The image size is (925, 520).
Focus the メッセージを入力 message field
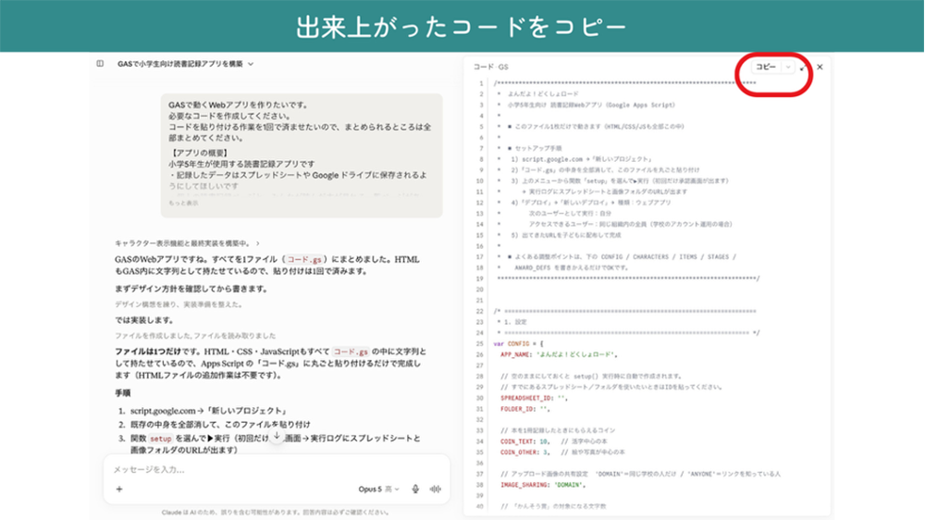click(276, 469)
